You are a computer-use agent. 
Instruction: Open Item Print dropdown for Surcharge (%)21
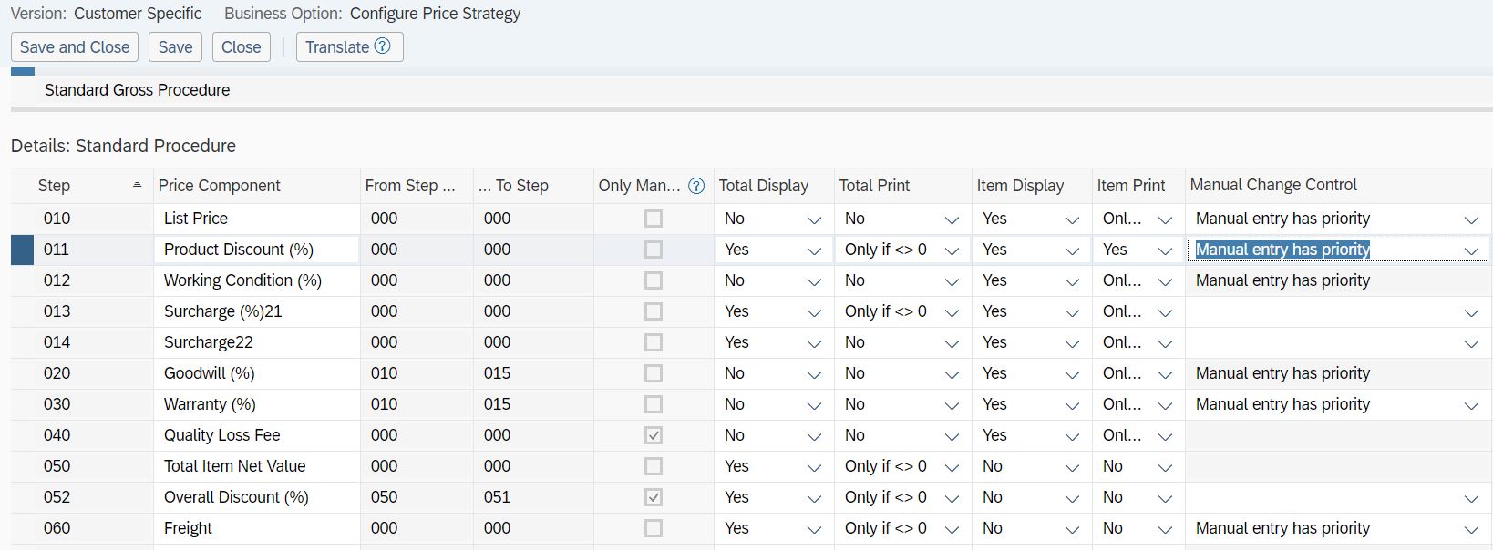tap(1165, 312)
